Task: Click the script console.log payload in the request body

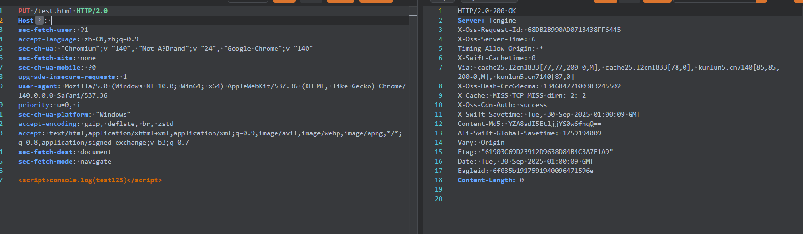Action: pos(90,180)
